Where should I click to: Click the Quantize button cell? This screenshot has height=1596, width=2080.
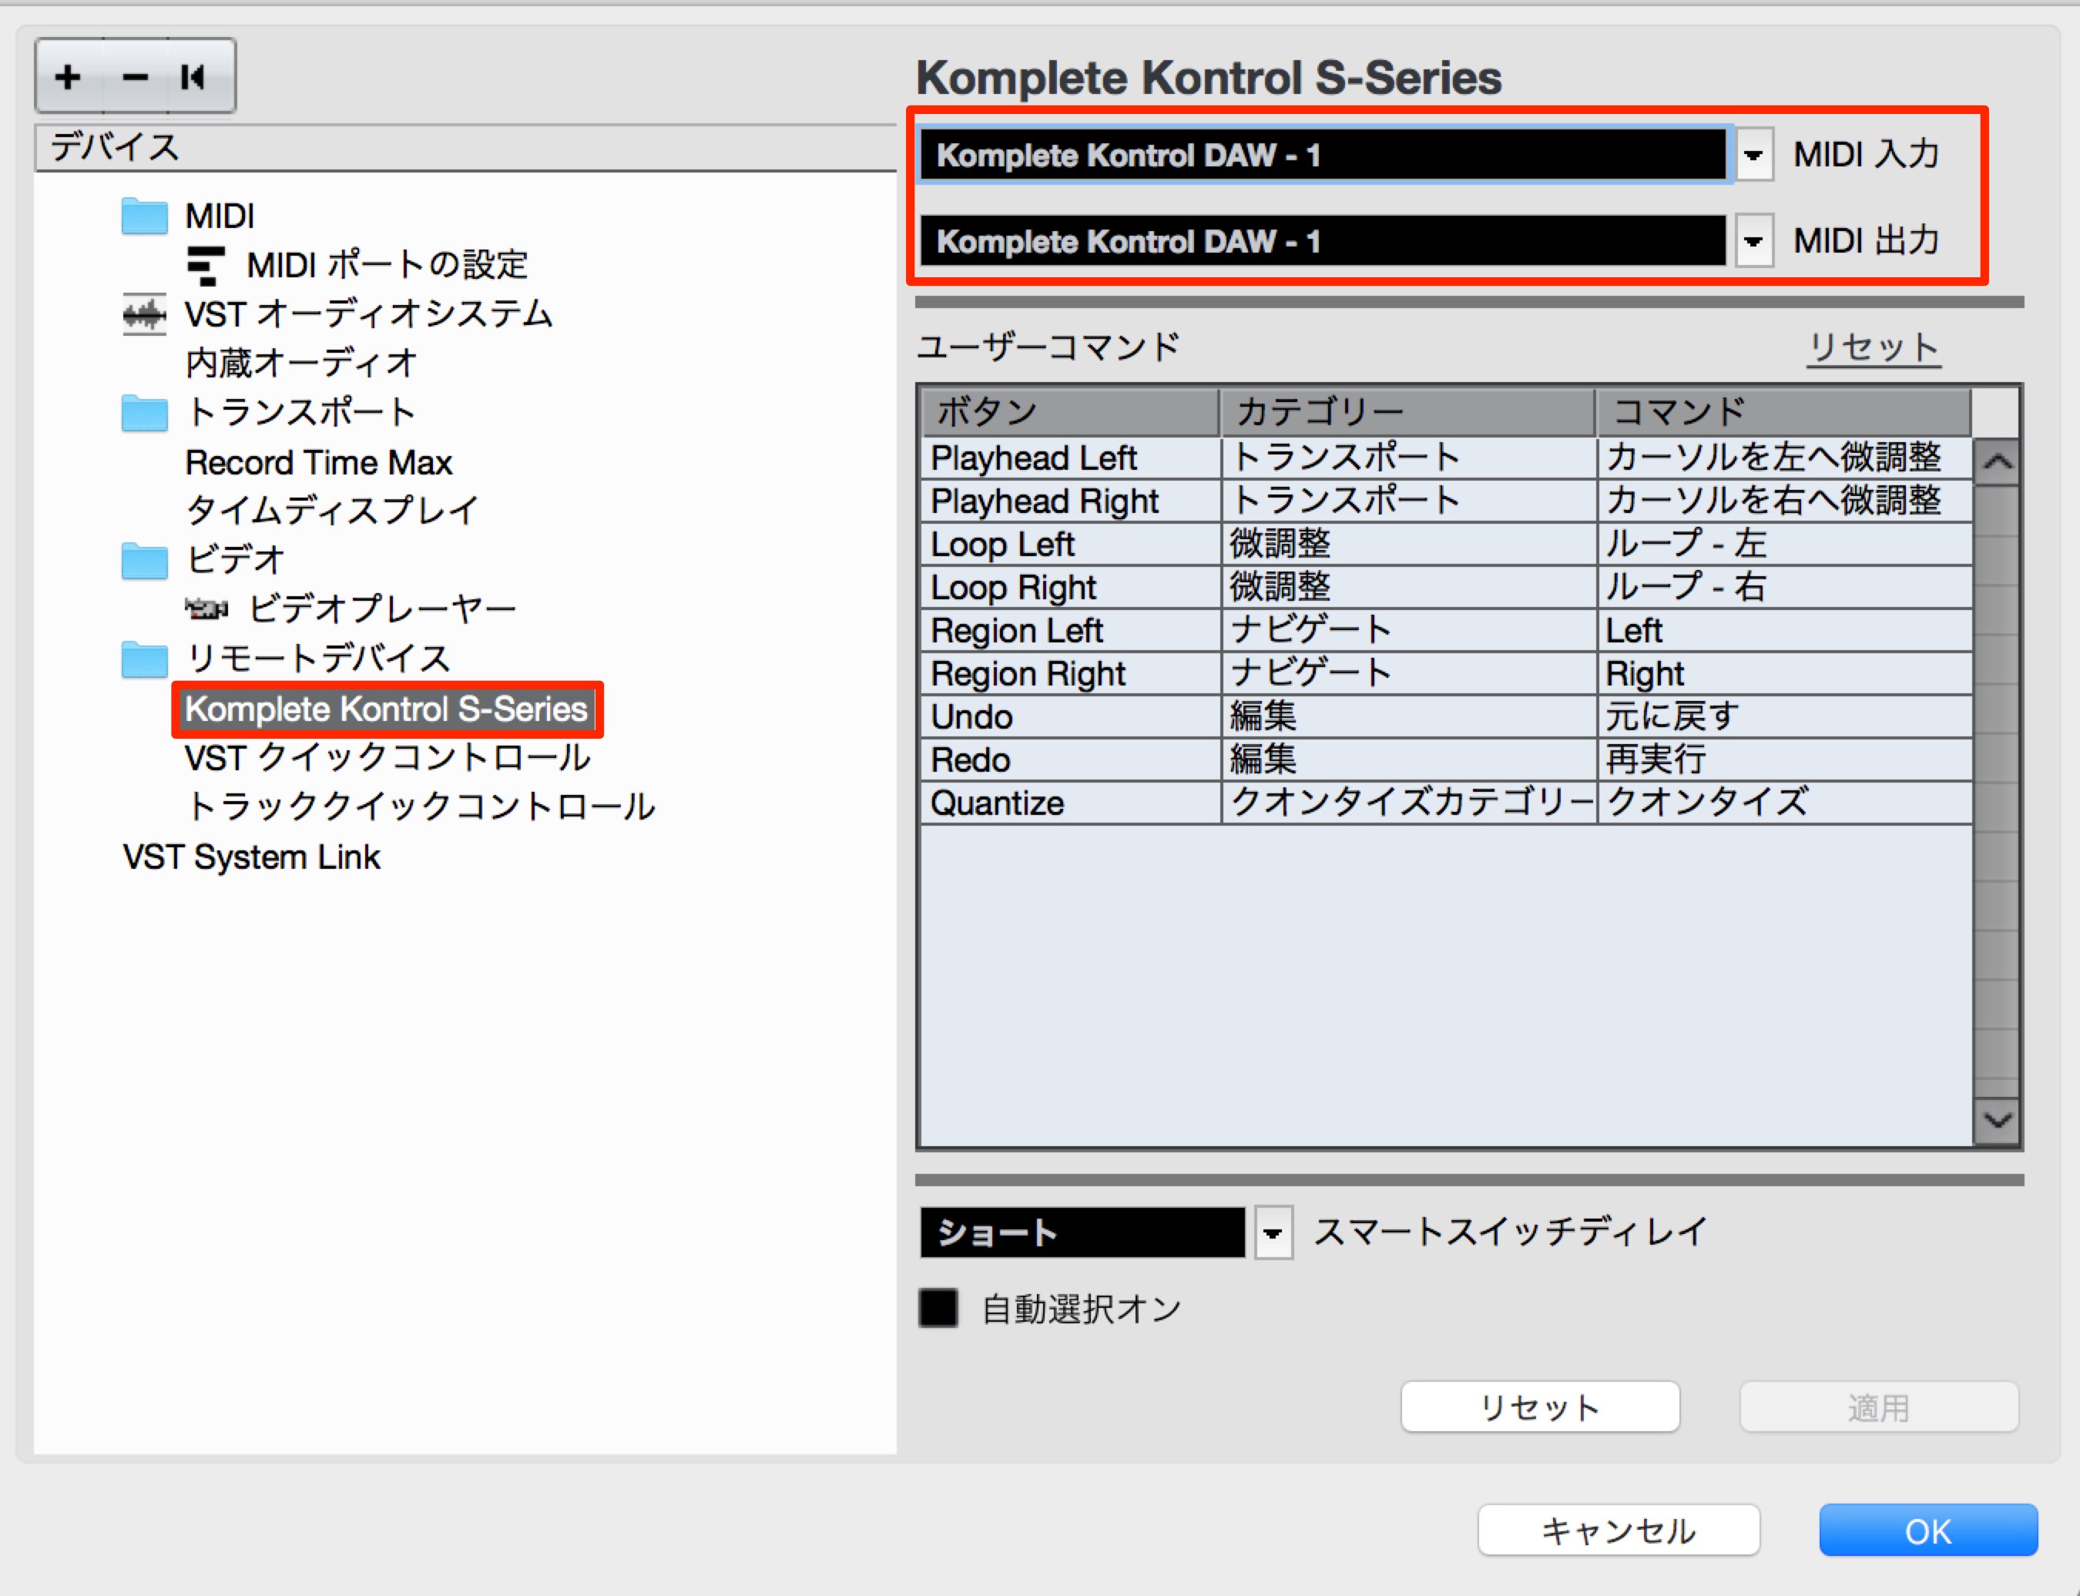1071,803
